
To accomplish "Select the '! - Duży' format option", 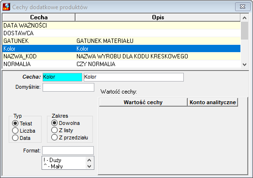I will tap(64, 160).
